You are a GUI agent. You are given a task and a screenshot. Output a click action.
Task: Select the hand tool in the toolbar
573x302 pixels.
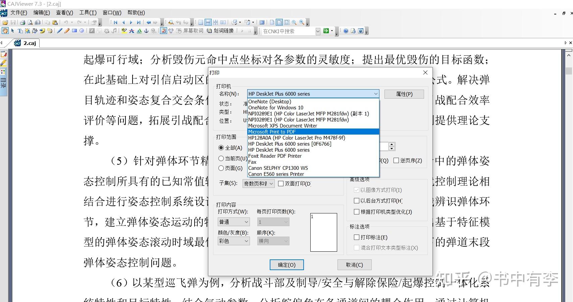(6, 31)
